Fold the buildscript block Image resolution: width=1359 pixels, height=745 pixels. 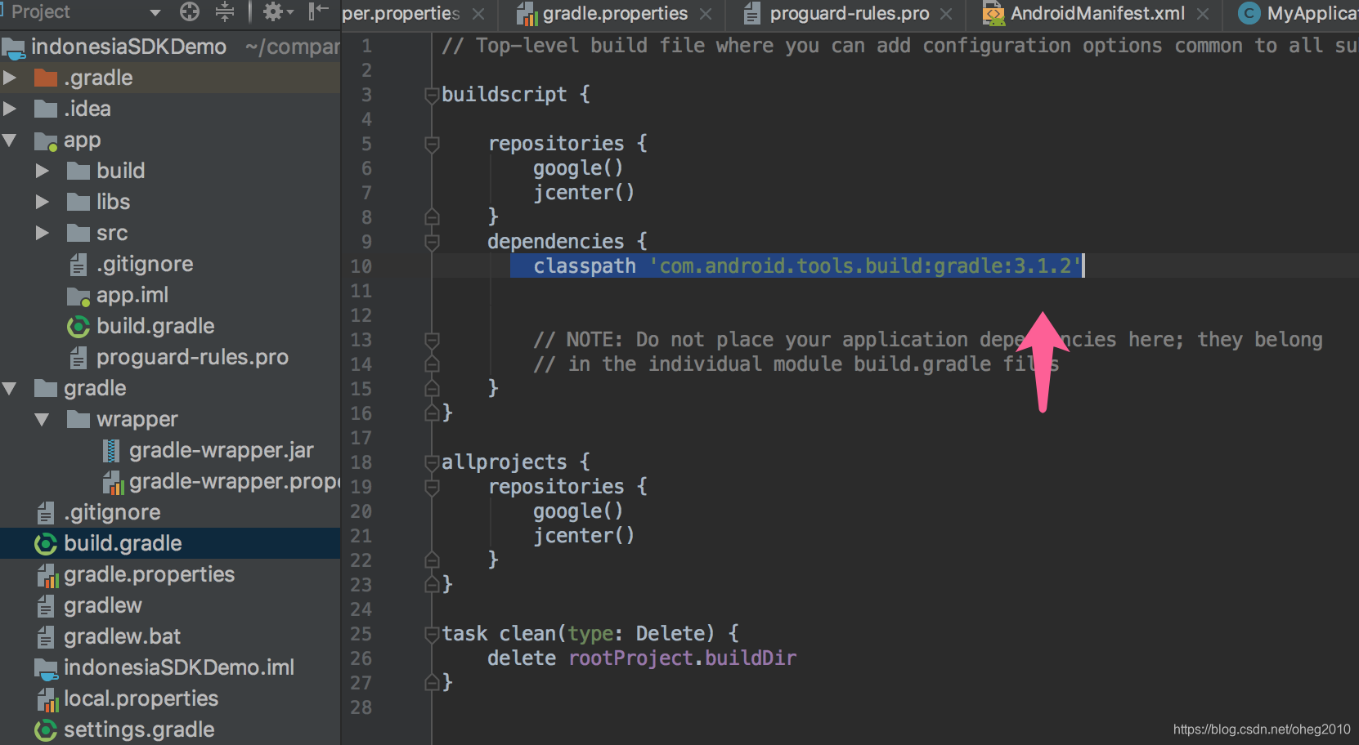click(432, 96)
